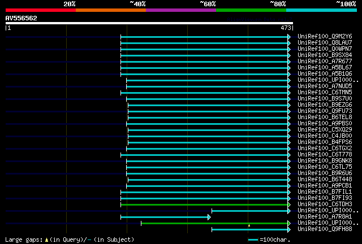Click the purple ~60% legend segment
The image size is (362, 244).
[x=181, y=10]
